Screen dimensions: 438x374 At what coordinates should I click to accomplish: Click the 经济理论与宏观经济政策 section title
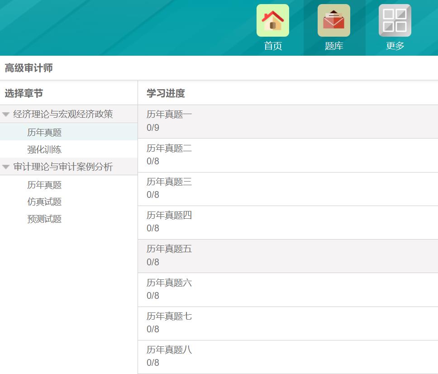pyautogui.click(x=63, y=114)
